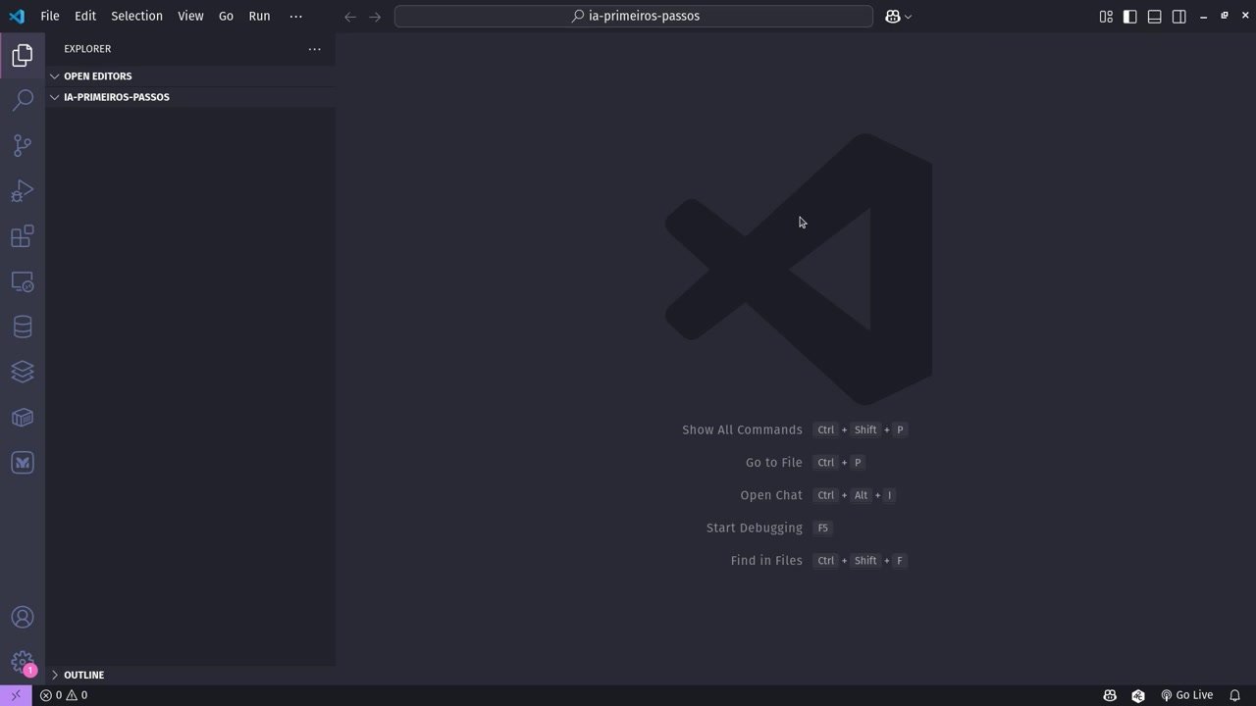Image resolution: width=1256 pixels, height=706 pixels.
Task: Close the VS Code window
Action: (1244, 16)
